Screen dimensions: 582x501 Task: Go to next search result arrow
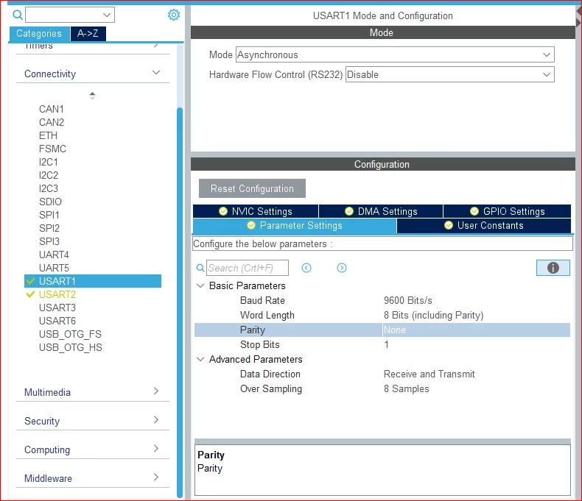342,268
